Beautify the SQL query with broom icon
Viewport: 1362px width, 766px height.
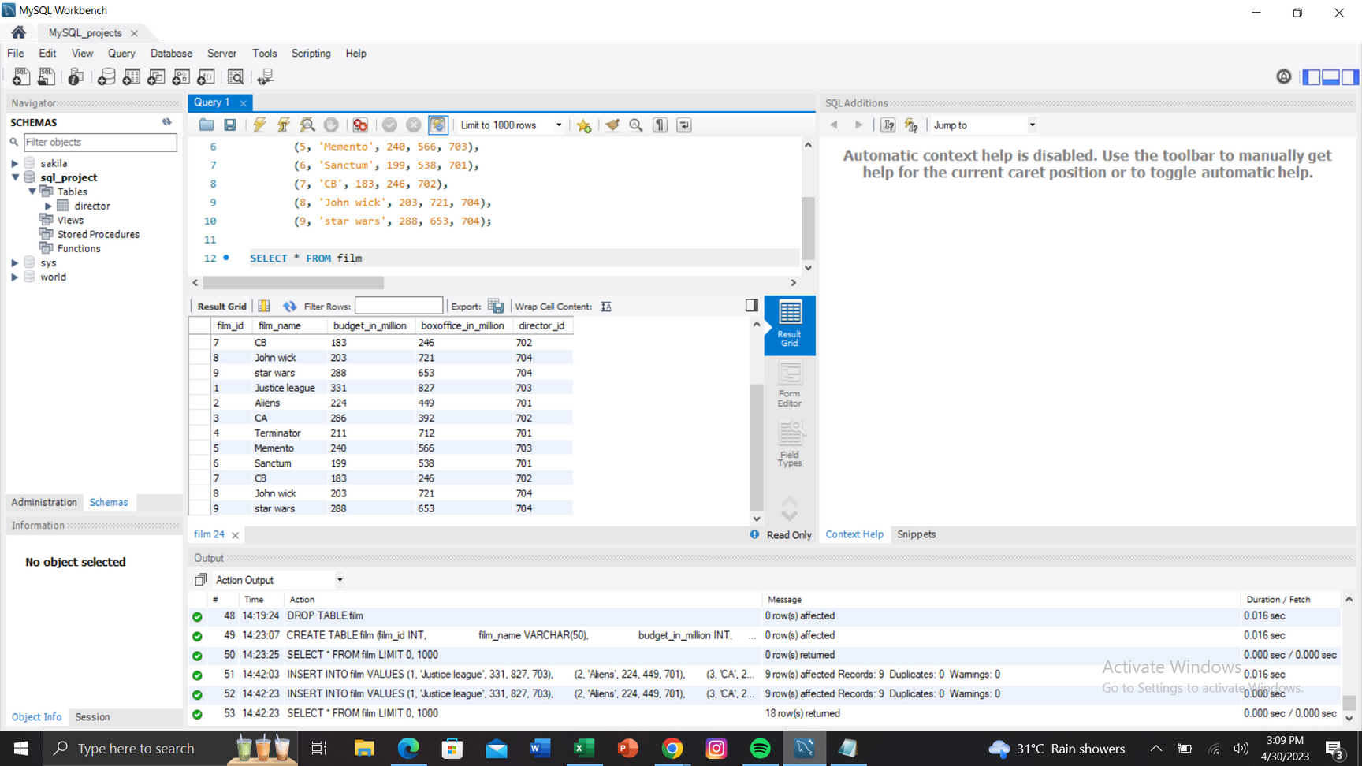point(612,125)
